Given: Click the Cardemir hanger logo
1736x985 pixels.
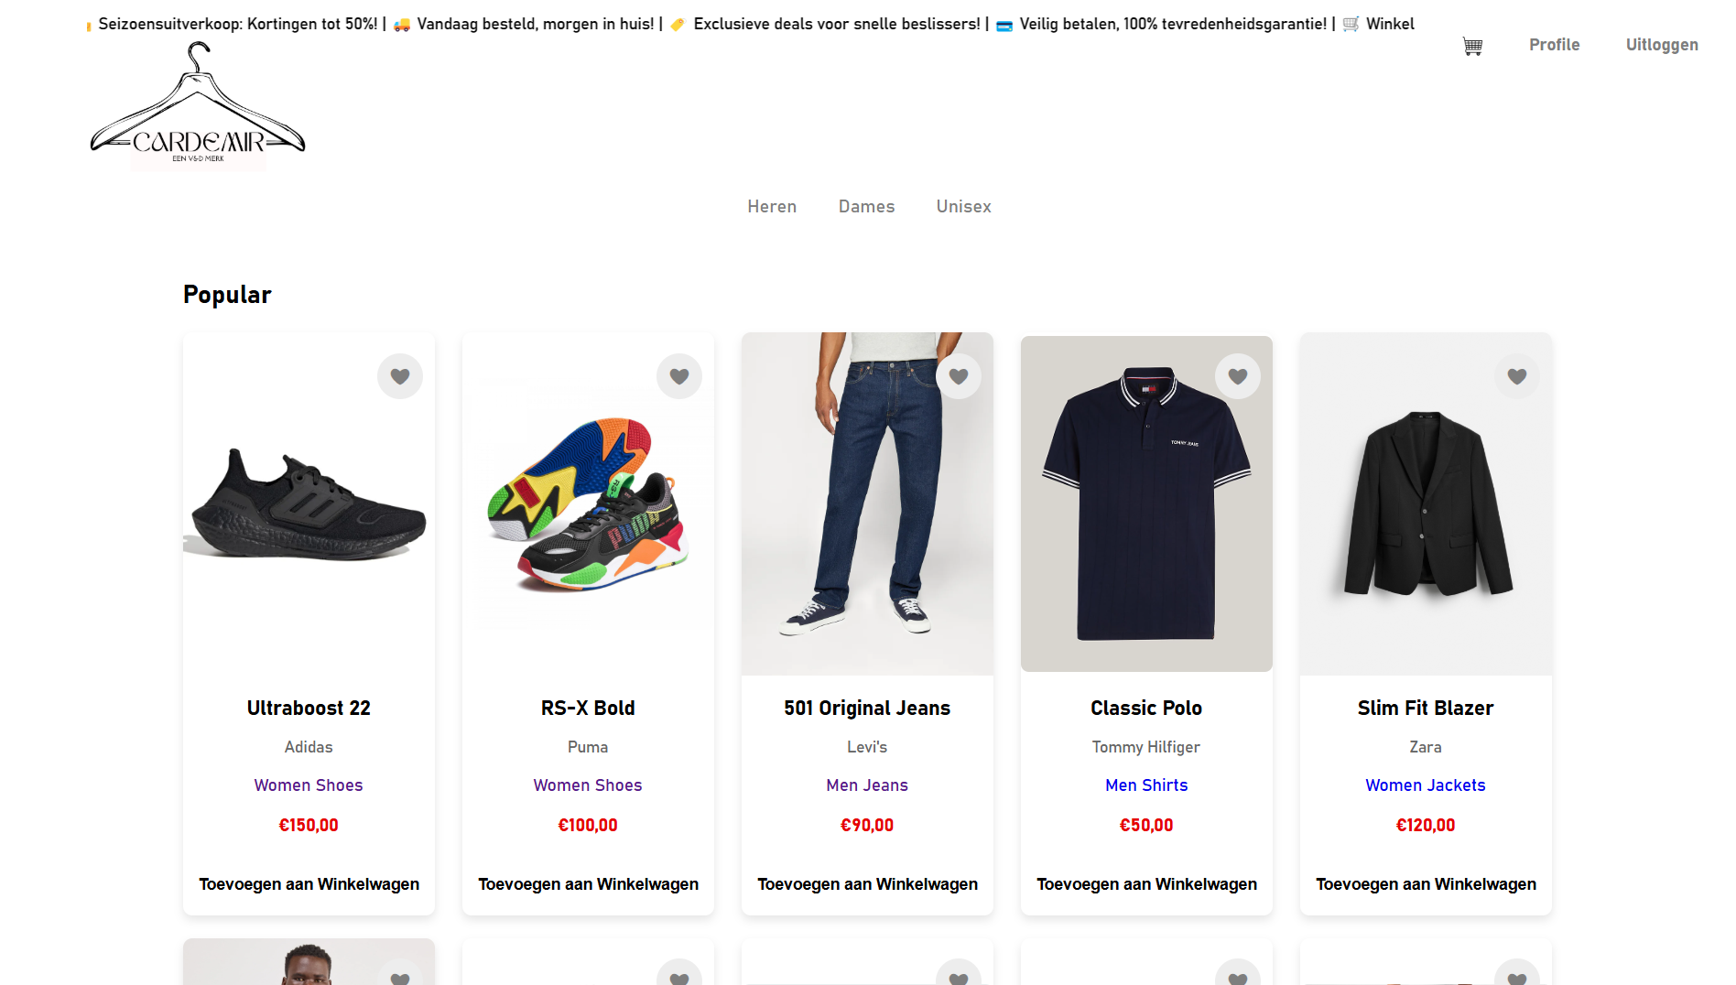Looking at the screenshot, I should coord(198,109).
